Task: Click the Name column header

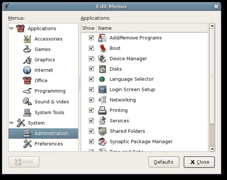Action: point(153,28)
